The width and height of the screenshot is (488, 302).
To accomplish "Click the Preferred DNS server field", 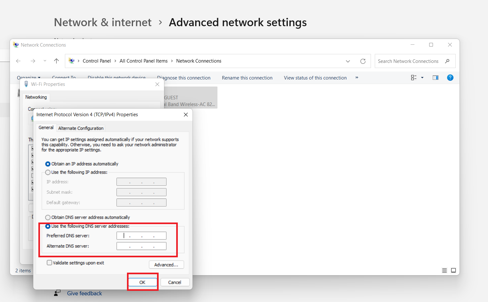I will click(141, 236).
